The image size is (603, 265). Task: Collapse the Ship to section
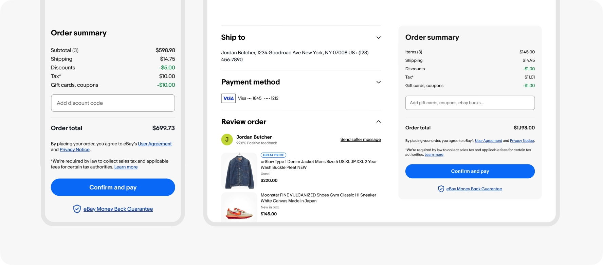378,38
